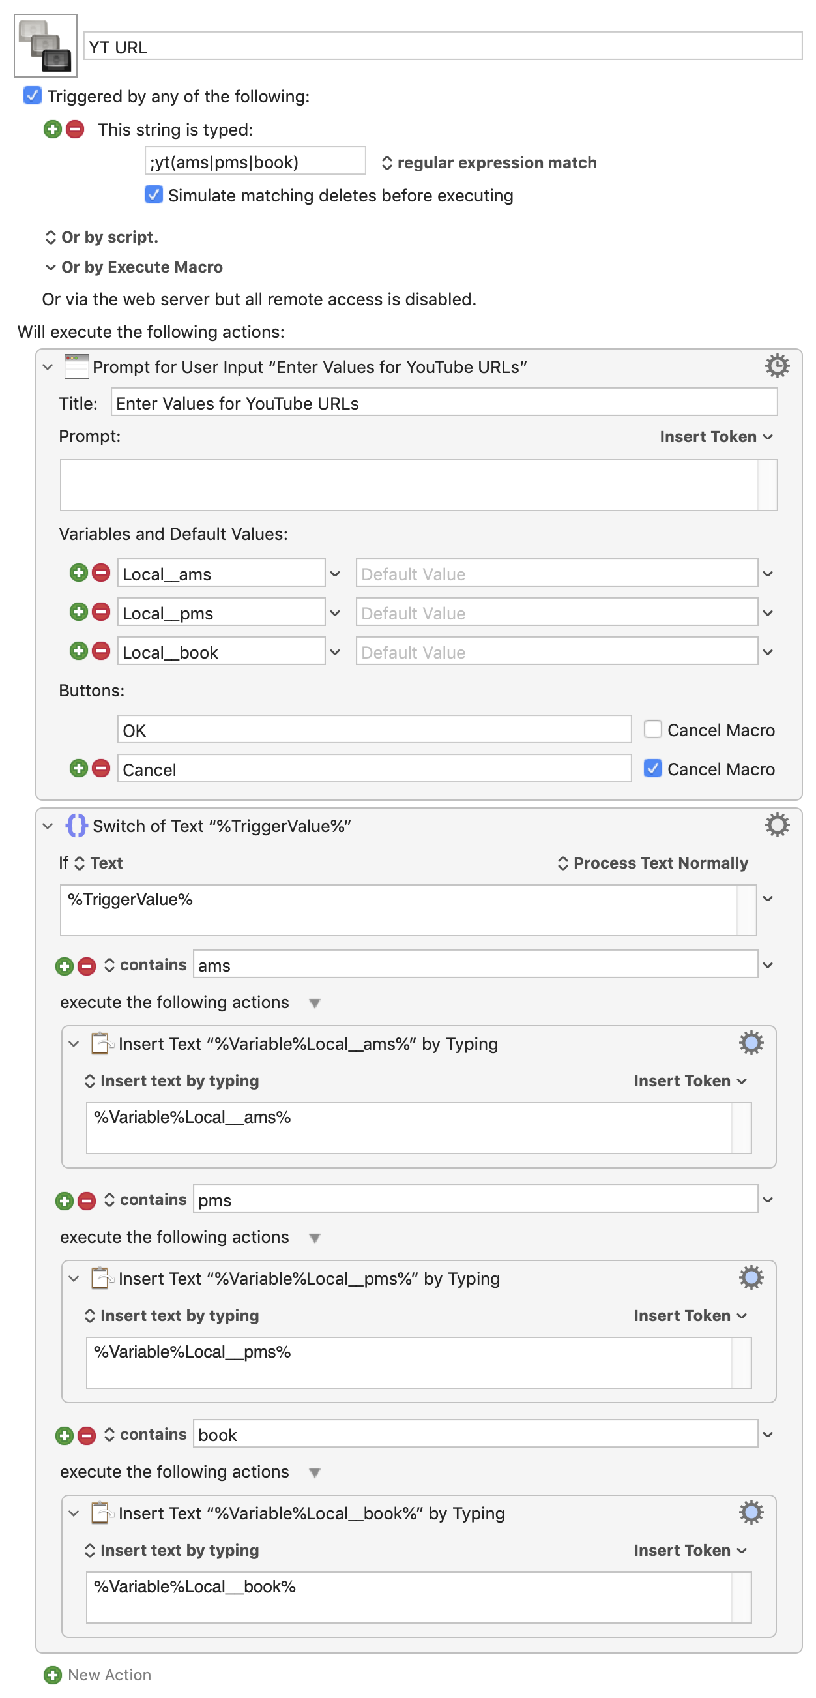Open gear menu for Switch of Text action
Viewport: 816px width, 1698px height.
[x=776, y=825]
